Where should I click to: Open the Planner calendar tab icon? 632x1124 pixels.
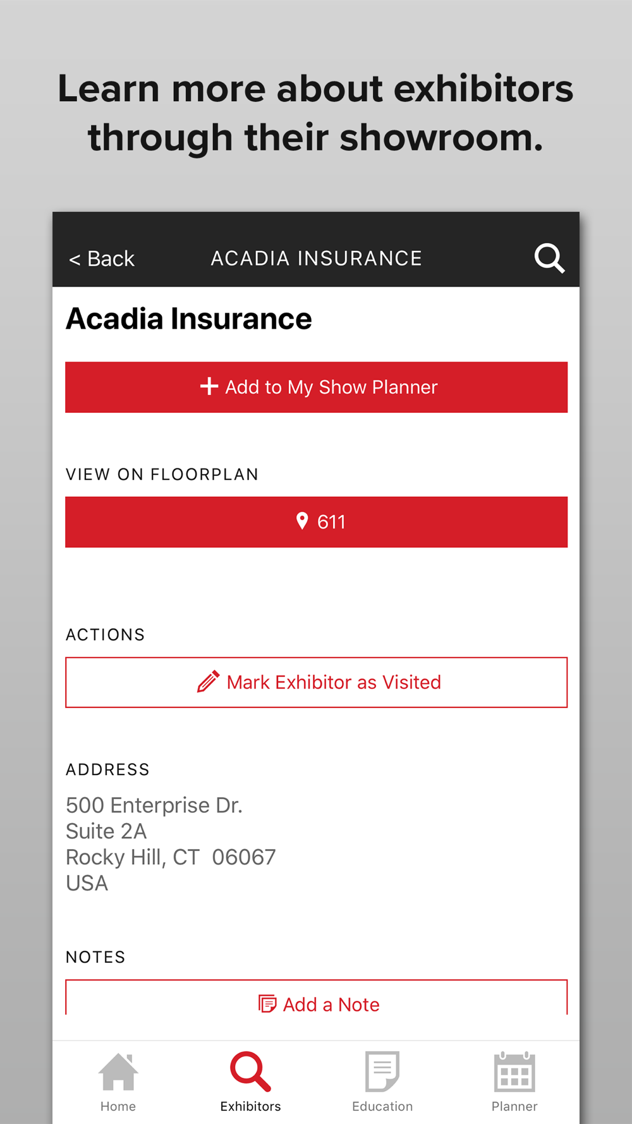(x=514, y=1071)
